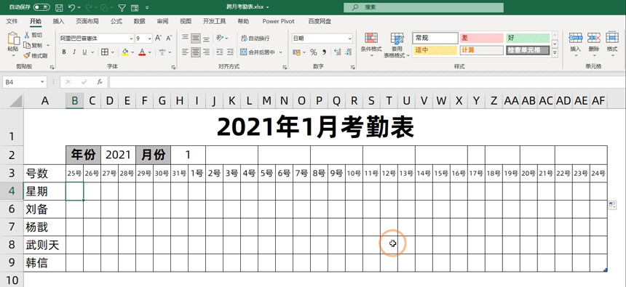Click 合并后居中 Merge and Center
626x287 pixels.
[x=258, y=52]
